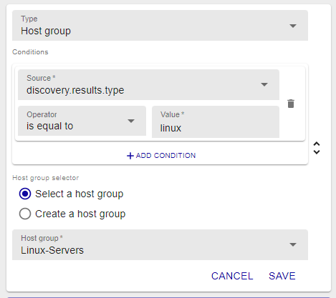Click the arrow icon on the Host group field
336x298 pixels.
[293, 244]
